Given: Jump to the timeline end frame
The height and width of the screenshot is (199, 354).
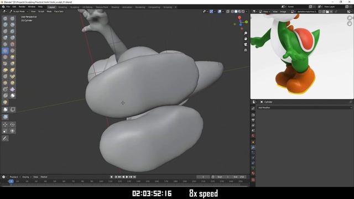Looking at the screenshot, I should tap(134, 177).
